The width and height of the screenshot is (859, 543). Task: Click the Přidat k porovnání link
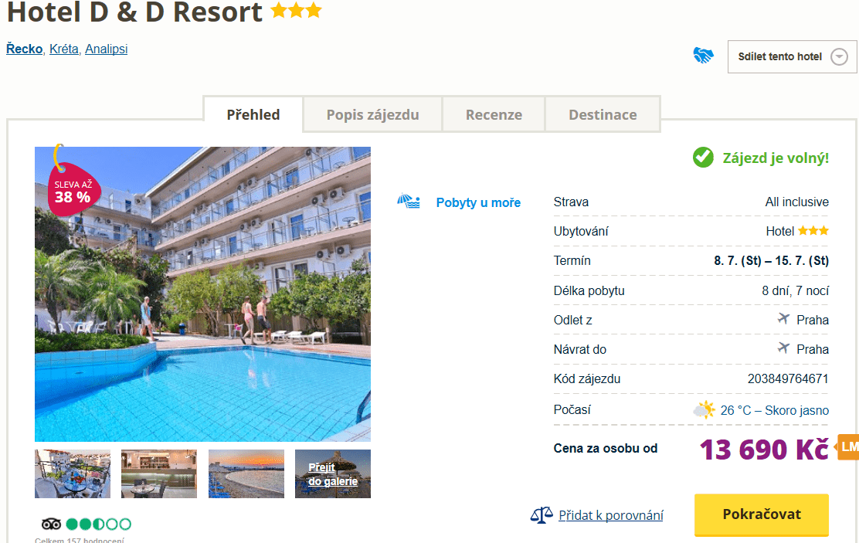pyautogui.click(x=611, y=515)
